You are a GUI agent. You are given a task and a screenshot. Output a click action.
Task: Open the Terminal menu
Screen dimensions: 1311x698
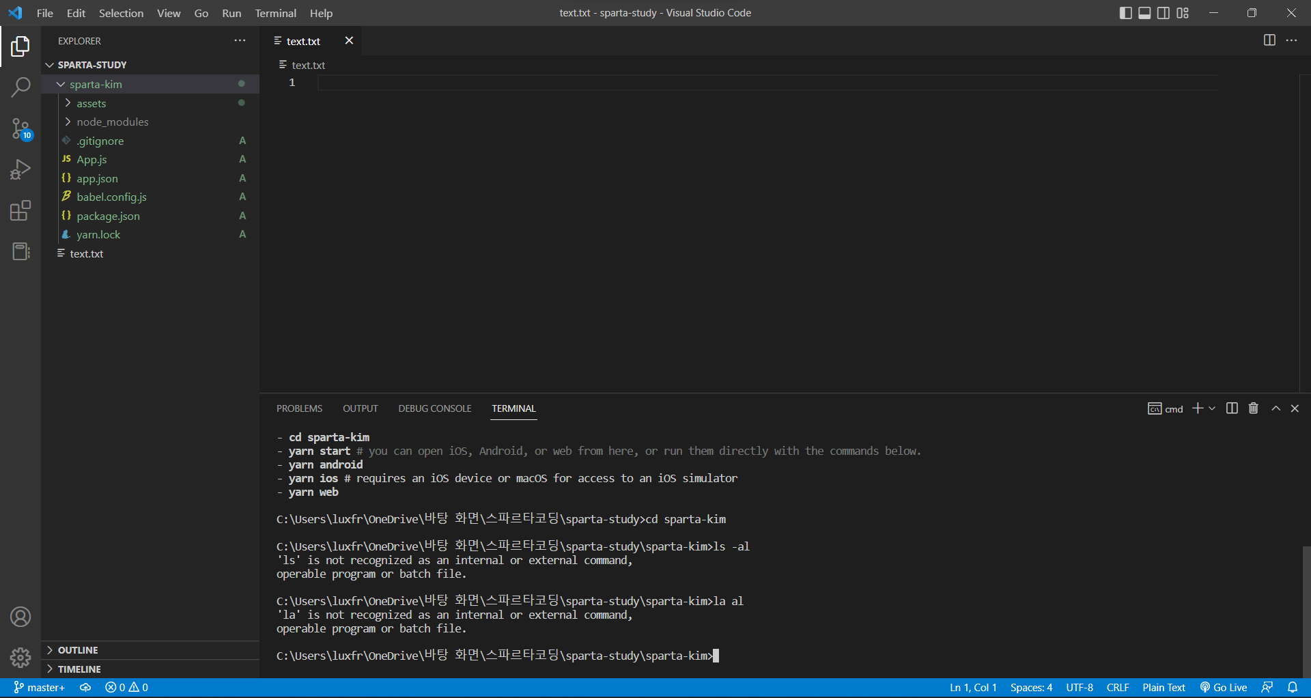pyautogui.click(x=275, y=13)
